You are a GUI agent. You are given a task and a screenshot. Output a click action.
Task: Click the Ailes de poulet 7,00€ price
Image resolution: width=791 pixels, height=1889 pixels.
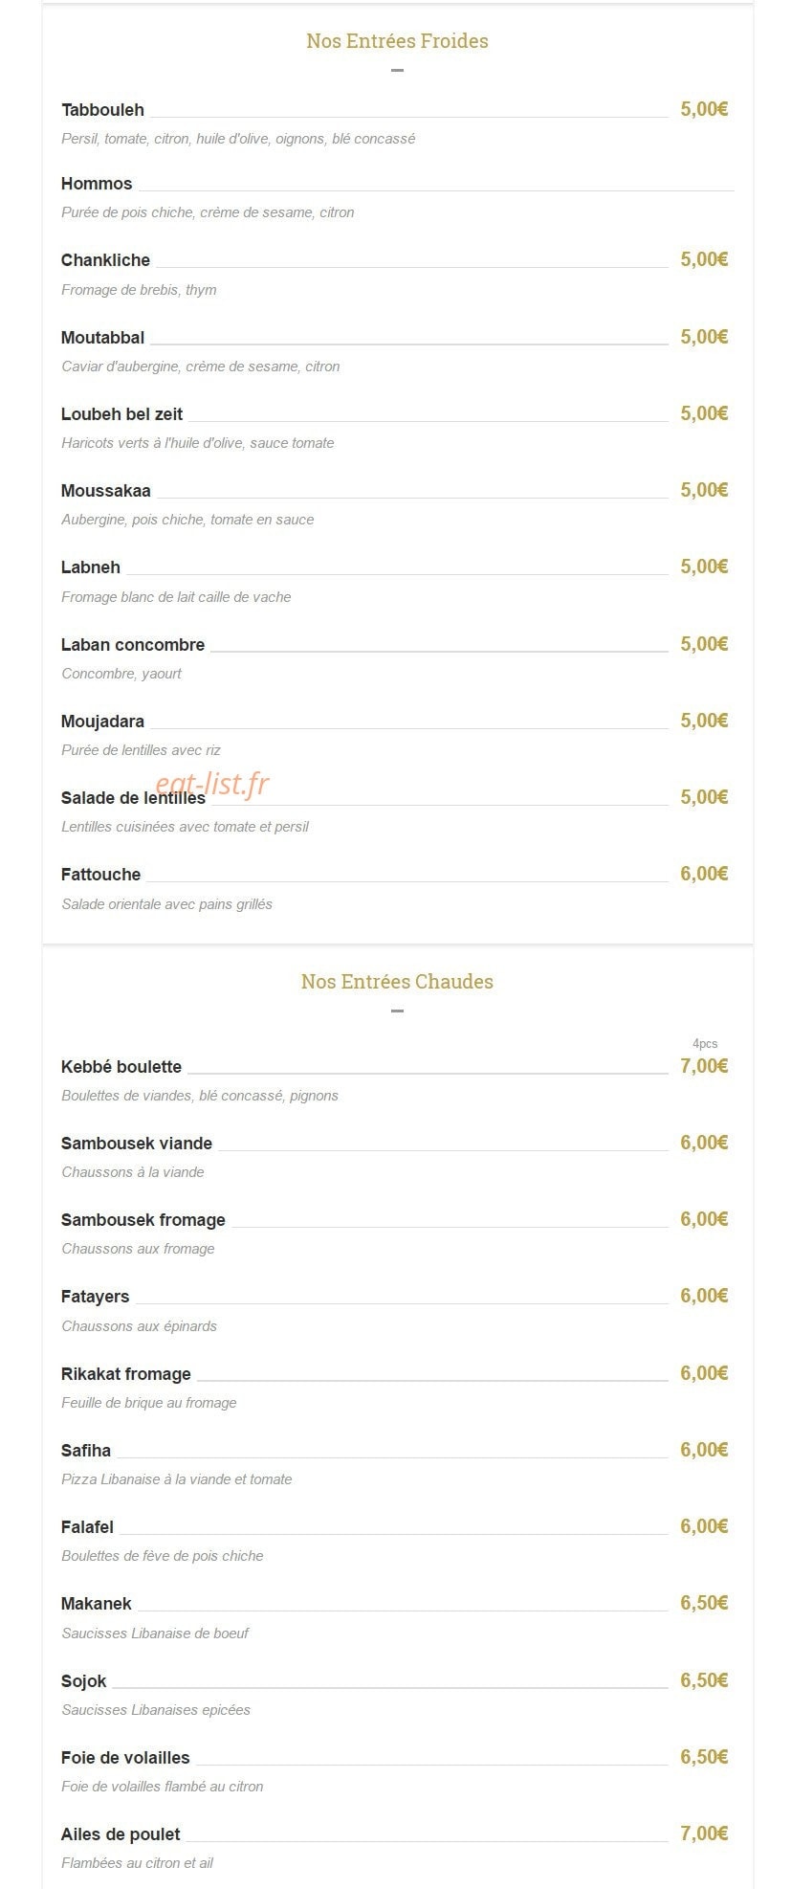[704, 1833]
